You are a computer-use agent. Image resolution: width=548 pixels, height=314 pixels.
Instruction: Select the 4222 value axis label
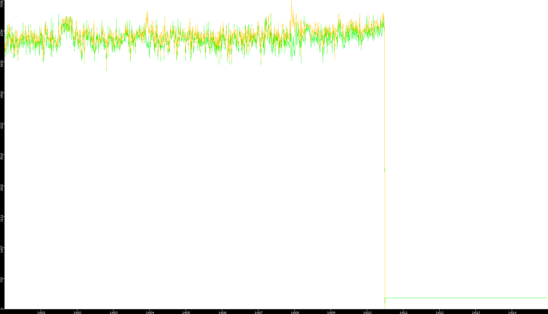(2, 125)
